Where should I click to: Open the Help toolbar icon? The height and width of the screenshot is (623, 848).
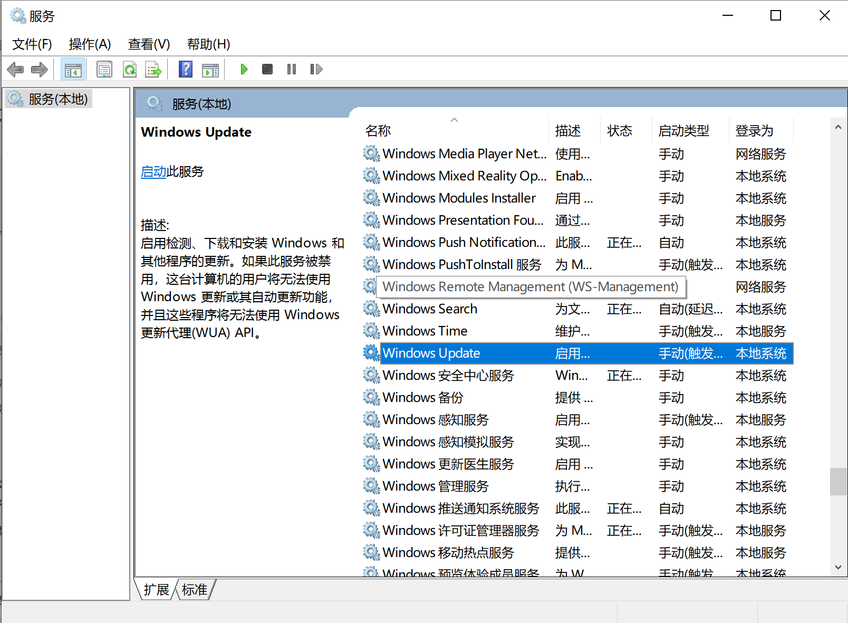coord(186,69)
